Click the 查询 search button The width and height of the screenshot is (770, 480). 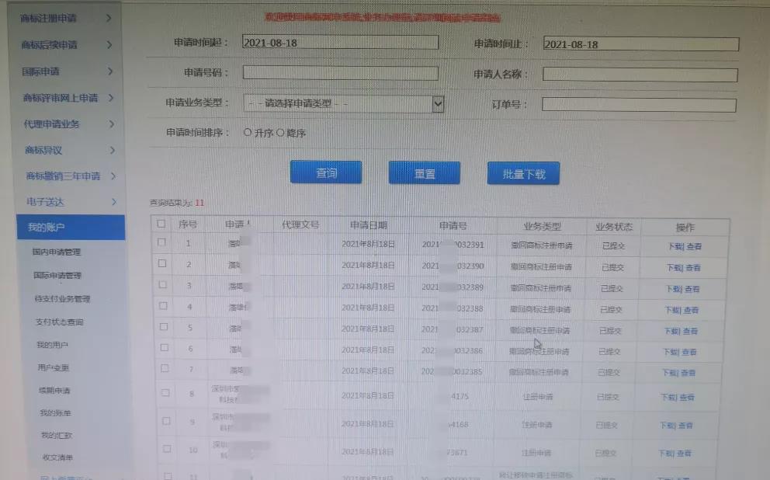tap(326, 173)
